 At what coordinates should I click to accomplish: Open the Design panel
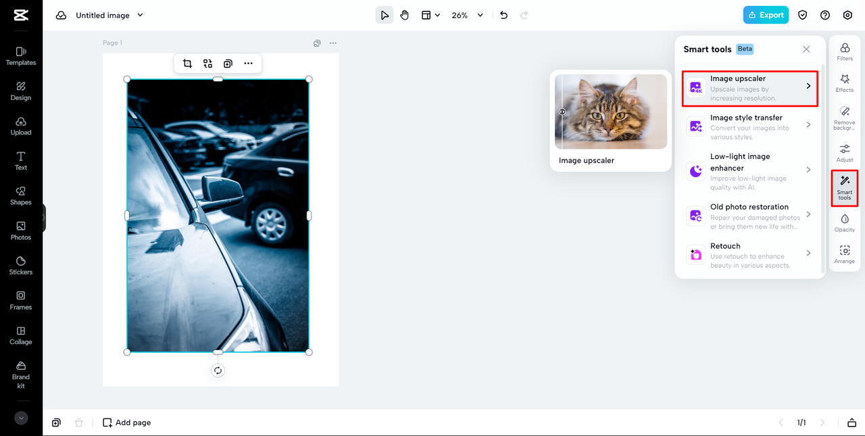21,91
